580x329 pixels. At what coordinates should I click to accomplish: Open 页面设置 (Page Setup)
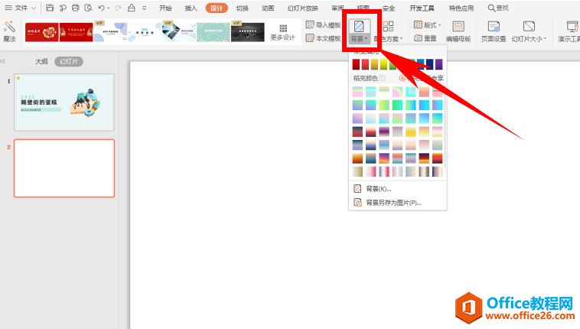[x=494, y=31]
